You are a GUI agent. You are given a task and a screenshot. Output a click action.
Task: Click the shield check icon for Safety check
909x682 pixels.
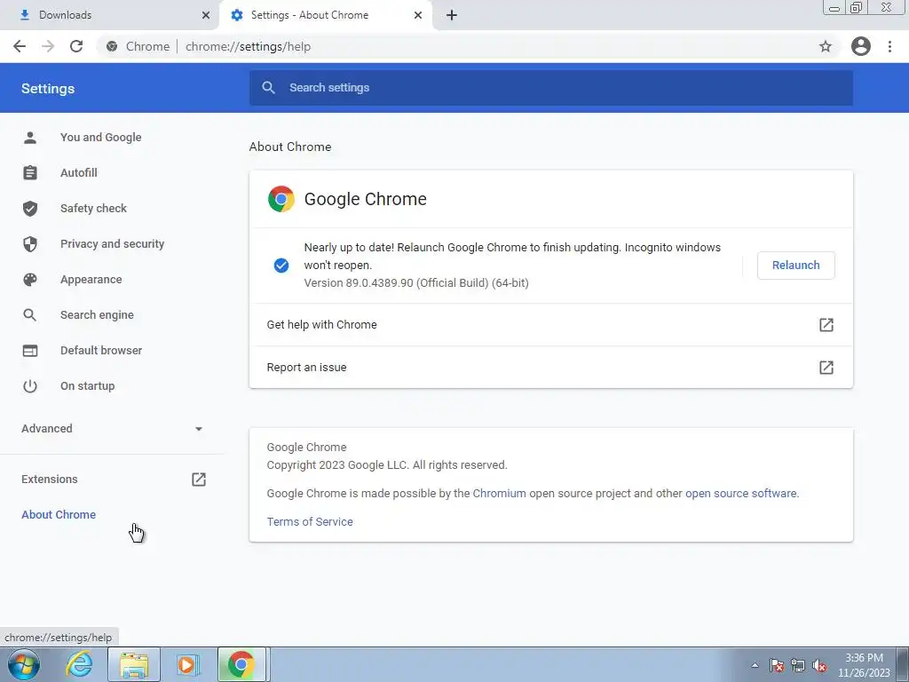click(x=30, y=208)
